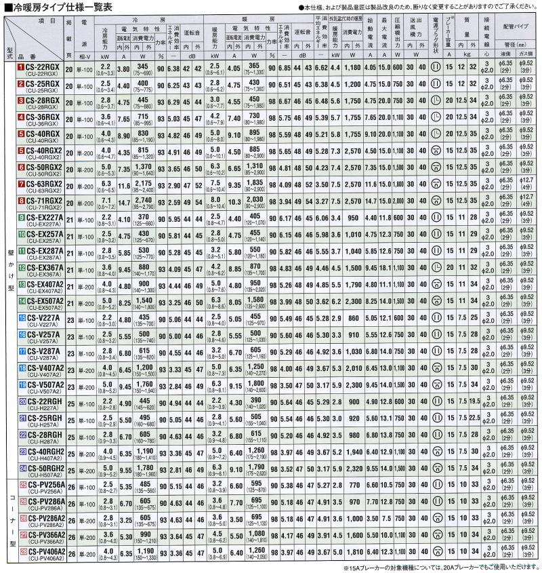542x573 pixels.
Task: Click the red number 6 badge beside CS-50RGX2
Action: [21, 167]
